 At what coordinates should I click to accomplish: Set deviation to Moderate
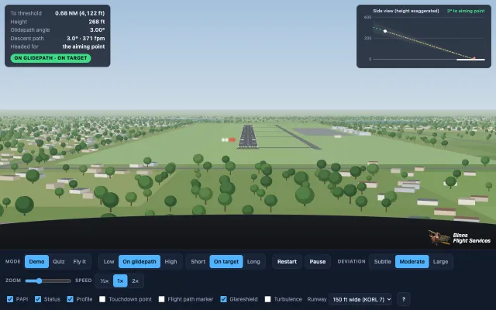(x=412, y=262)
